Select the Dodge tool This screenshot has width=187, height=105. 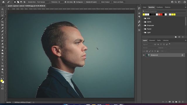[x=2, y=53]
